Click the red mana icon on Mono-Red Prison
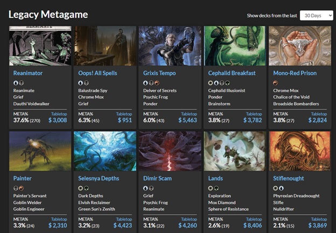Screen dimensions: 336x233 276,83
